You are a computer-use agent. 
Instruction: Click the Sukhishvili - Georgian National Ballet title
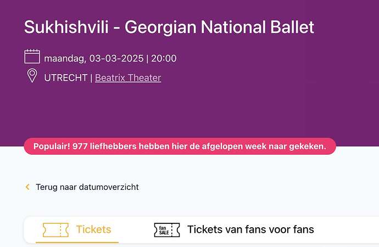[169, 27]
